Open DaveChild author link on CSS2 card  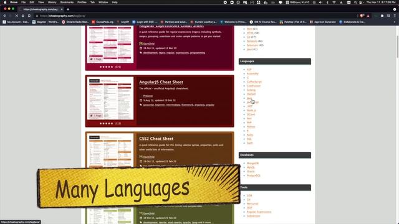tap(149, 157)
